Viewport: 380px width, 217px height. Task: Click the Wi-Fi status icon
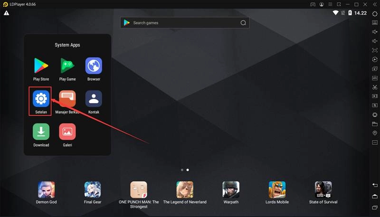point(336,13)
